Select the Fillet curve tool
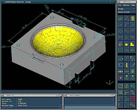Viewport: 137px width, 110px height. point(127,37)
